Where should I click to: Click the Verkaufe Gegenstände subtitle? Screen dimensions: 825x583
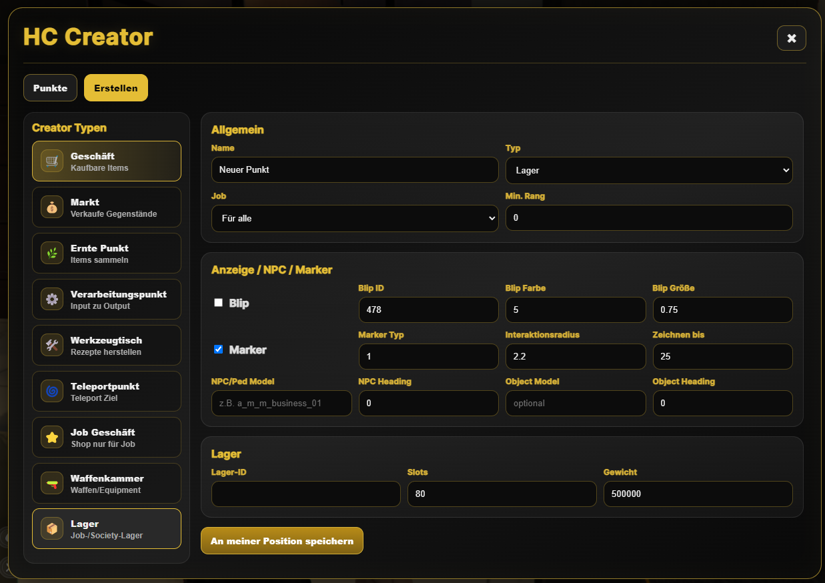pyautogui.click(x=114, y=214)
